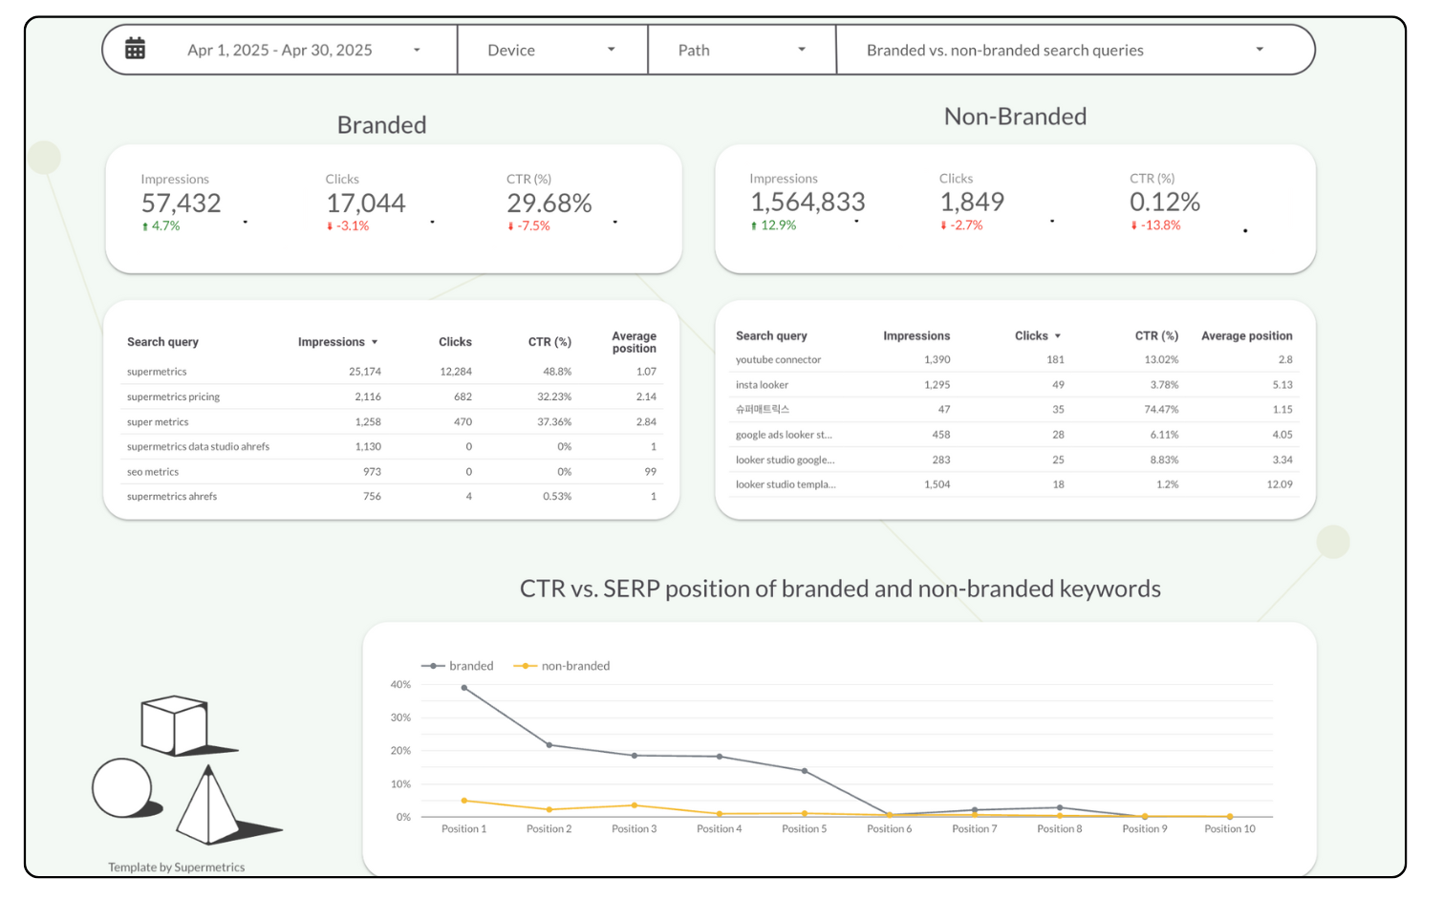Open the date range dropdown arrow
The width and height of the screenshot is (1443, 900).
pyautogui.click(x=417, y=50)
